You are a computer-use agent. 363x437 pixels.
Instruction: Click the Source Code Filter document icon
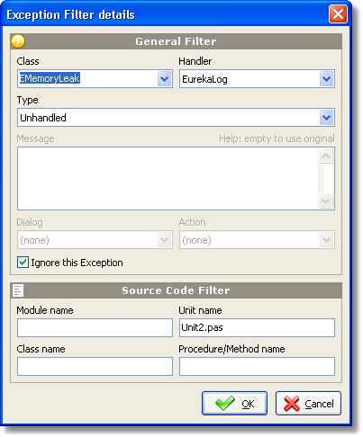click(x=18, y=290)
